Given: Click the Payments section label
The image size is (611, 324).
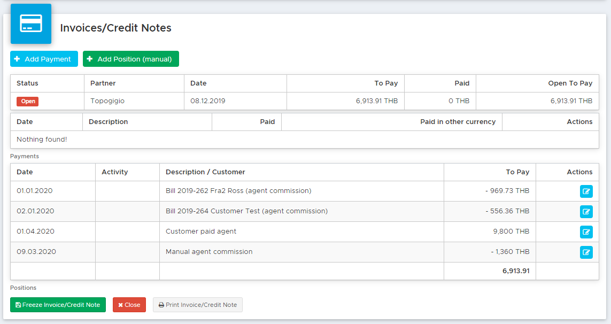Looking at the screenshot, I should (25, 156).
